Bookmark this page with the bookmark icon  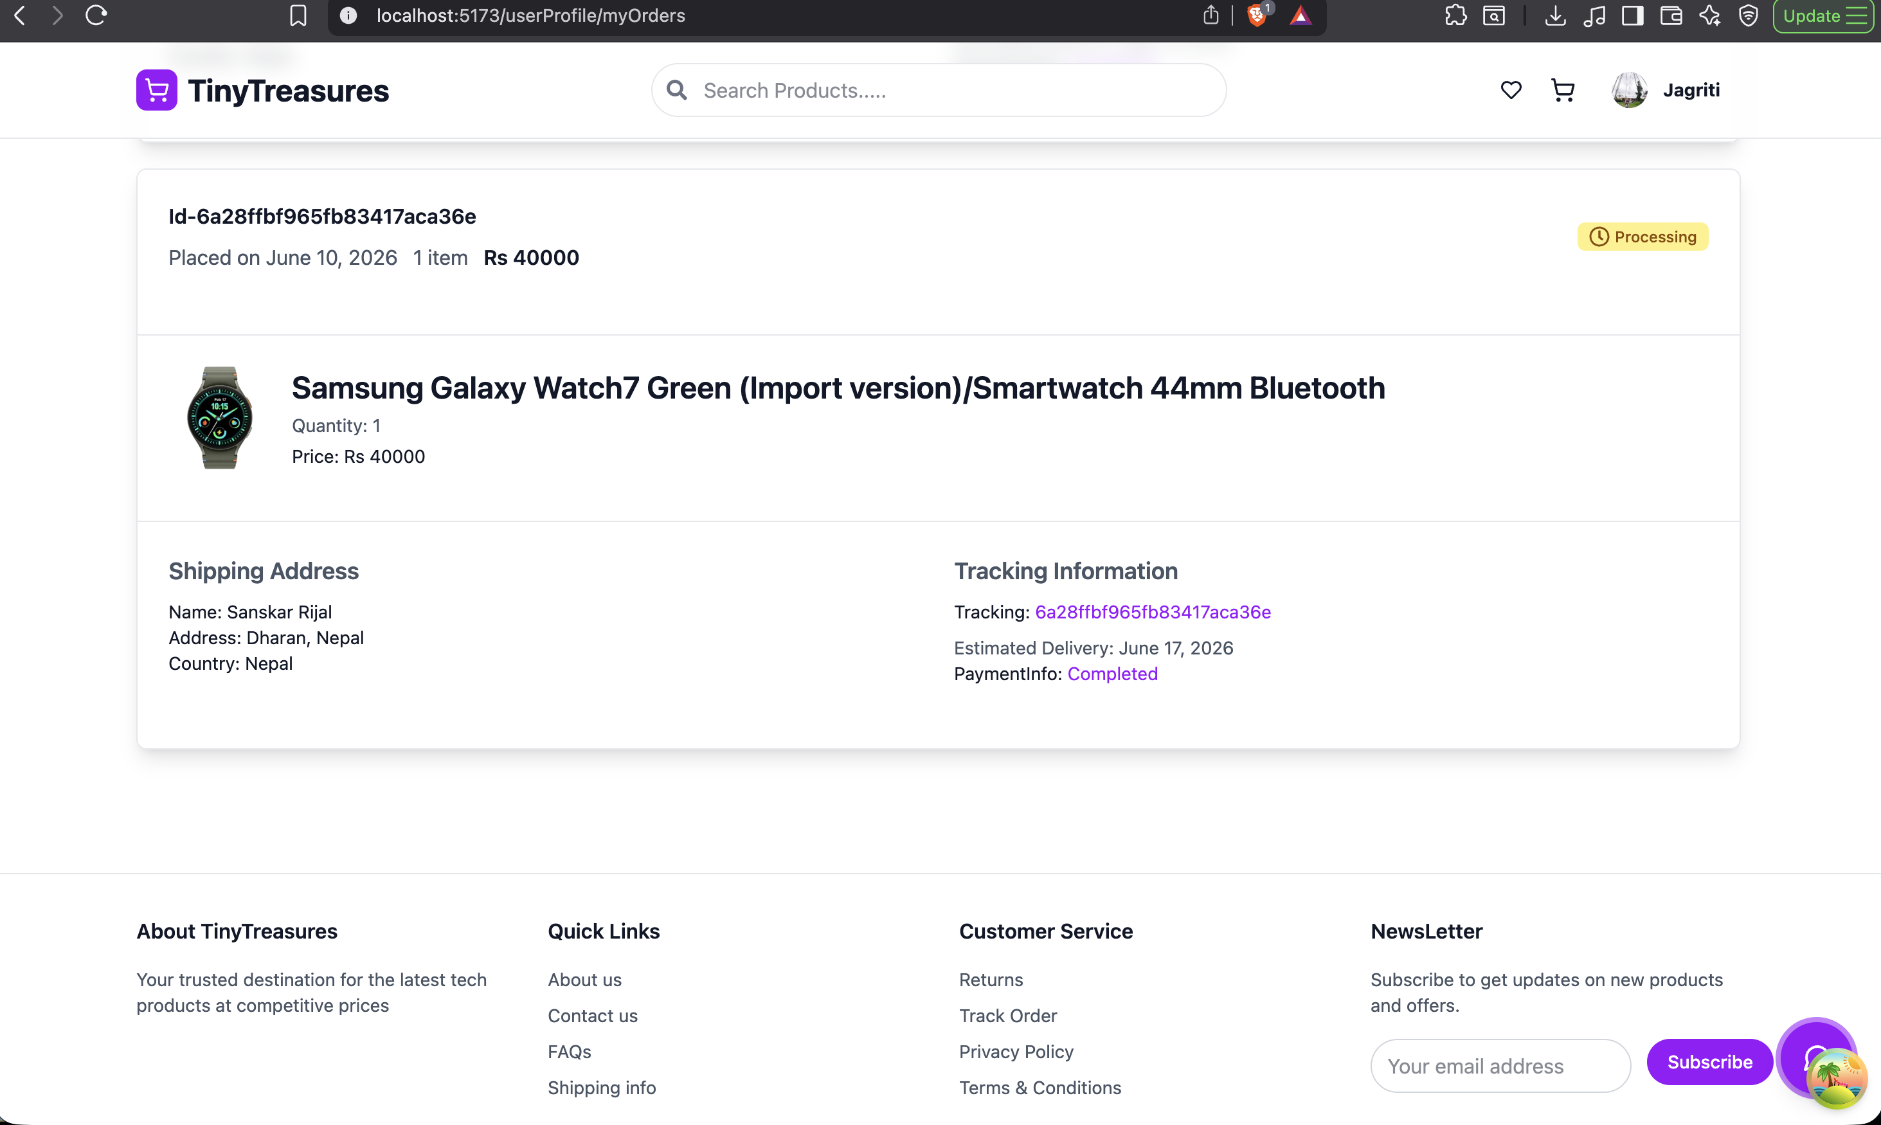tap(298, 15)
